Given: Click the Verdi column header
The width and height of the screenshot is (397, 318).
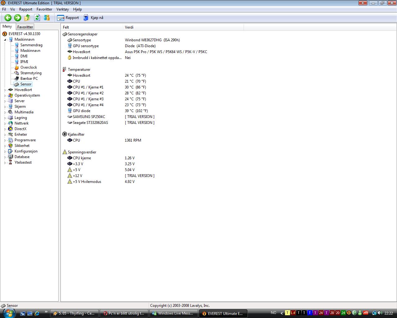Looking at the screenshot, I should [183, 27].
